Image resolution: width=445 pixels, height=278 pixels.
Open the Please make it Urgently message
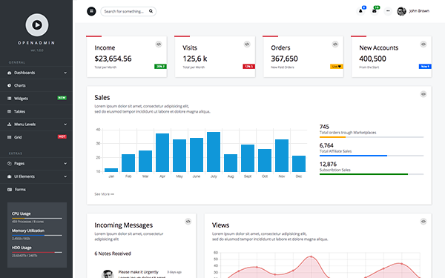point(138,272)
